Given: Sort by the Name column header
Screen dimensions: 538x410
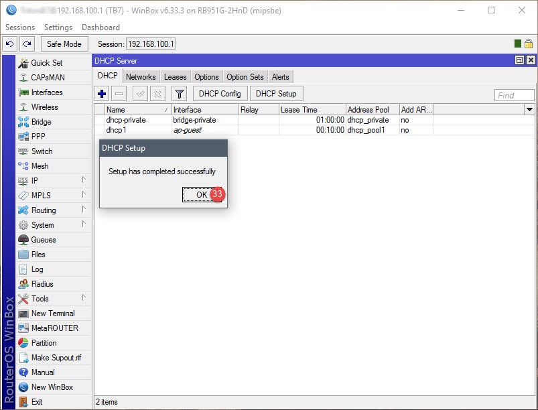Looking at the screenshot, I should tap(138, 109).
